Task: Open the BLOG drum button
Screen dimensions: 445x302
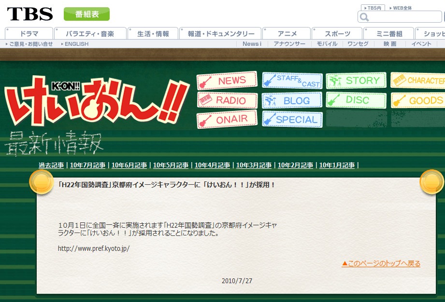Action: tap(292, 100)
